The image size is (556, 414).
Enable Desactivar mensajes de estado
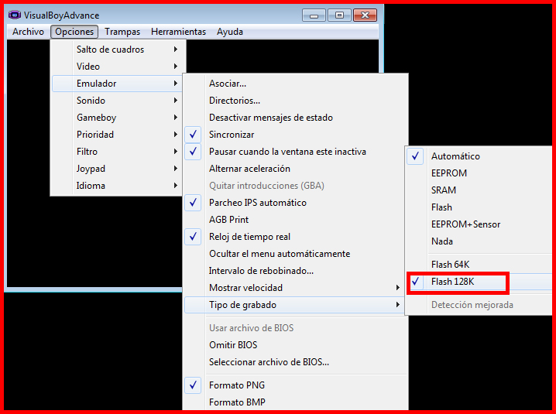295,118
